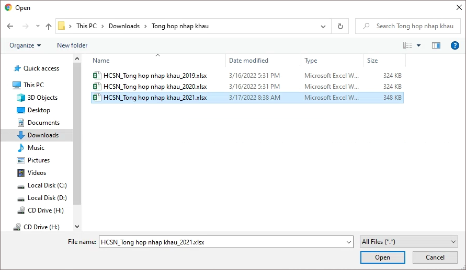Open the Music folder in sidebar
The height and width of the screenshot is (270, 466).
coord(36,148)
